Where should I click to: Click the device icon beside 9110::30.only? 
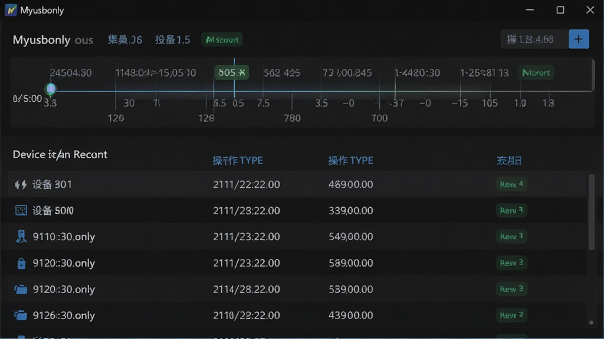tap(21, 237)
